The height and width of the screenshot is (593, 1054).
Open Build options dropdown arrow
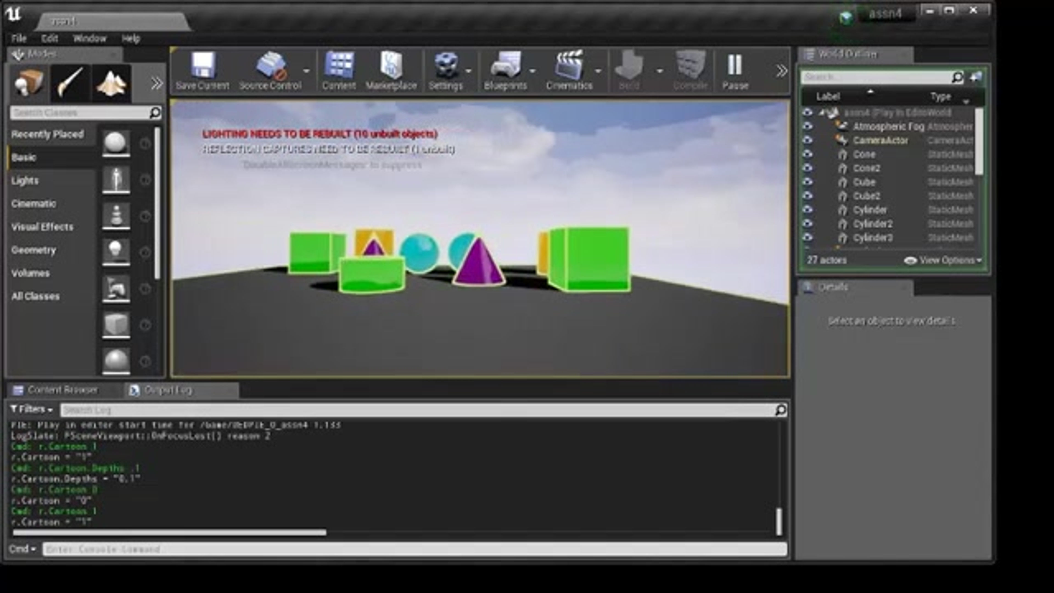660,71
